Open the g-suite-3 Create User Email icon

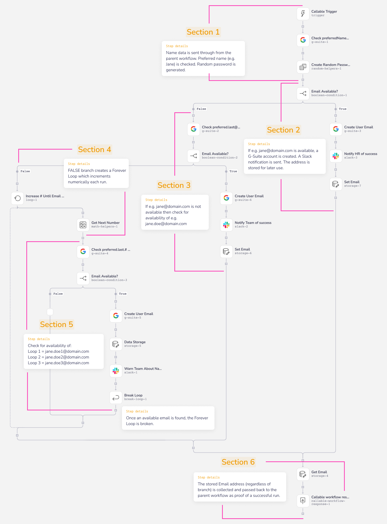pyautogui.click(x=336, y=129)
